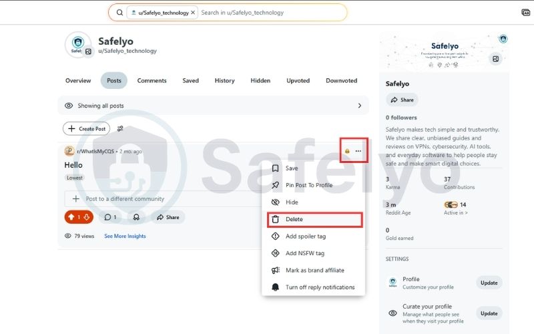Image resolution: width=534 pixels, height=334 pixels.
Task: Click the Curate your profile eye icon
Action: [392, 313]
